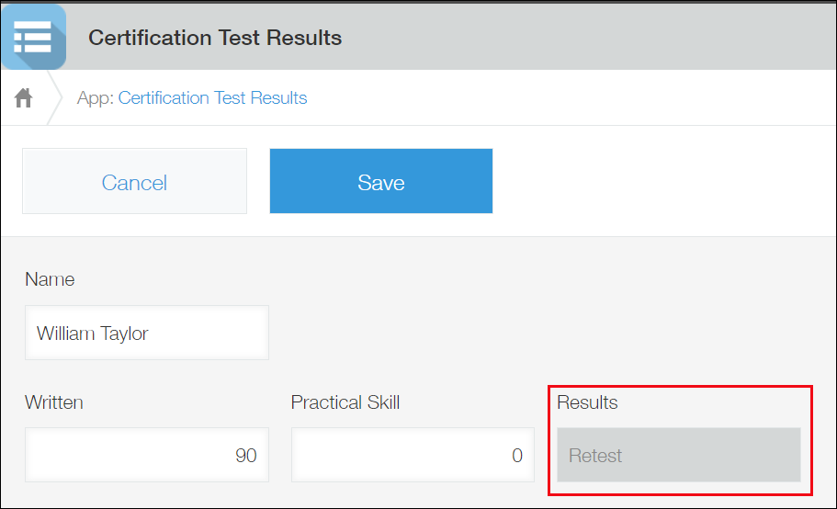Click the disabled Results field showing Retest
The image size is (837, 509).
click(678, 455)
